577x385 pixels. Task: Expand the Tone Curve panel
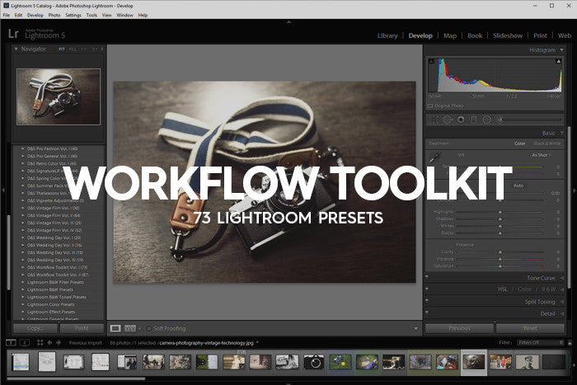[x=562, y=278]
